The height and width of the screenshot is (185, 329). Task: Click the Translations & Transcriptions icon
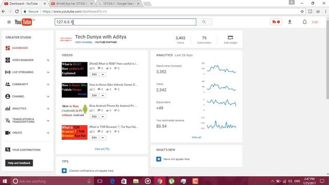[8, 121]
